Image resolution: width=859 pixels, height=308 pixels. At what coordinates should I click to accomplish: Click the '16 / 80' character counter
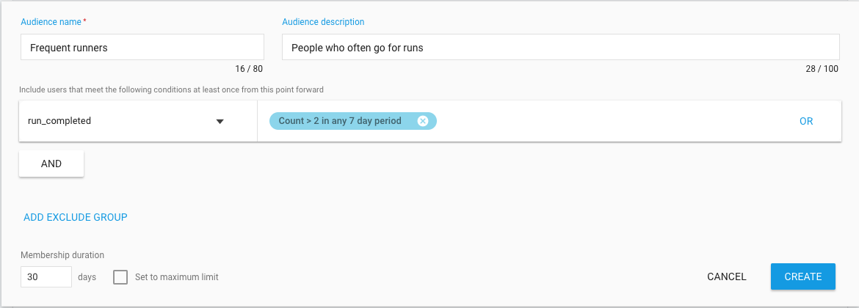(x=250, y=69)
